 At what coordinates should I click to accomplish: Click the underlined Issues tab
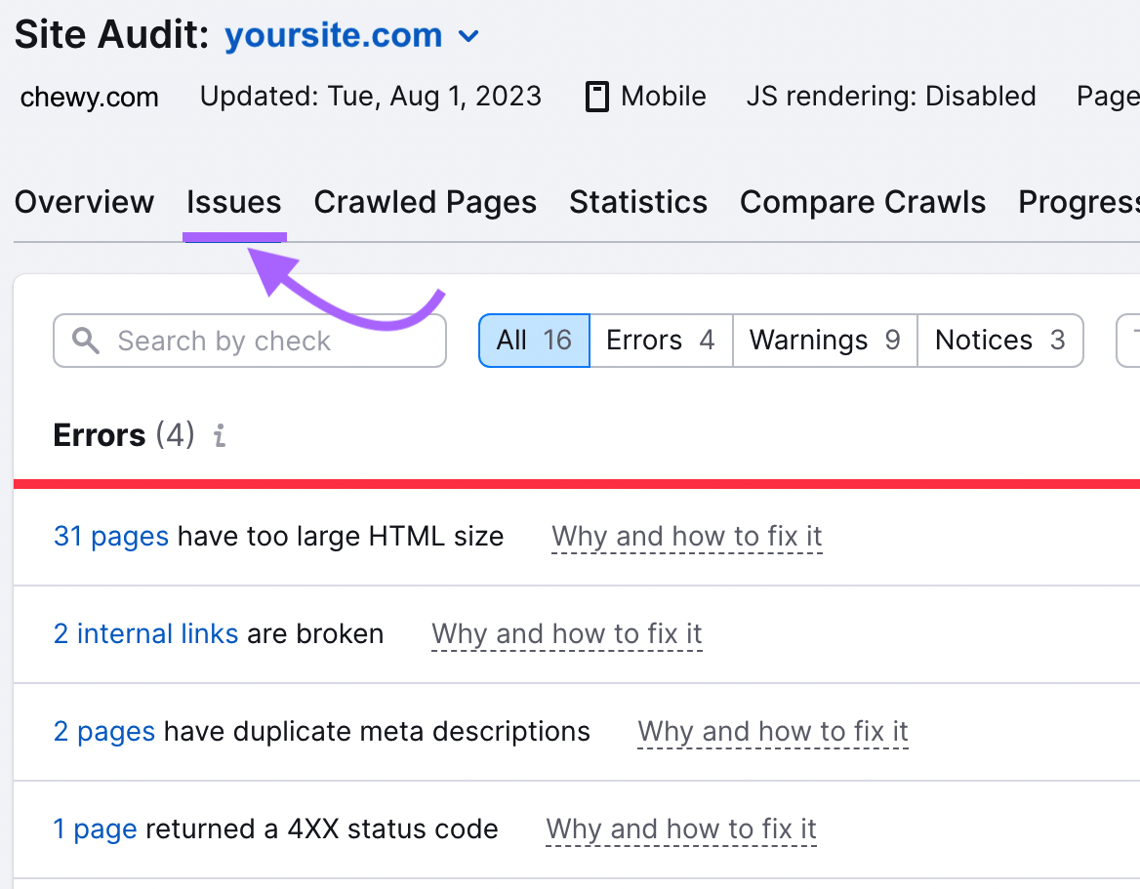[x=234, y=202]
